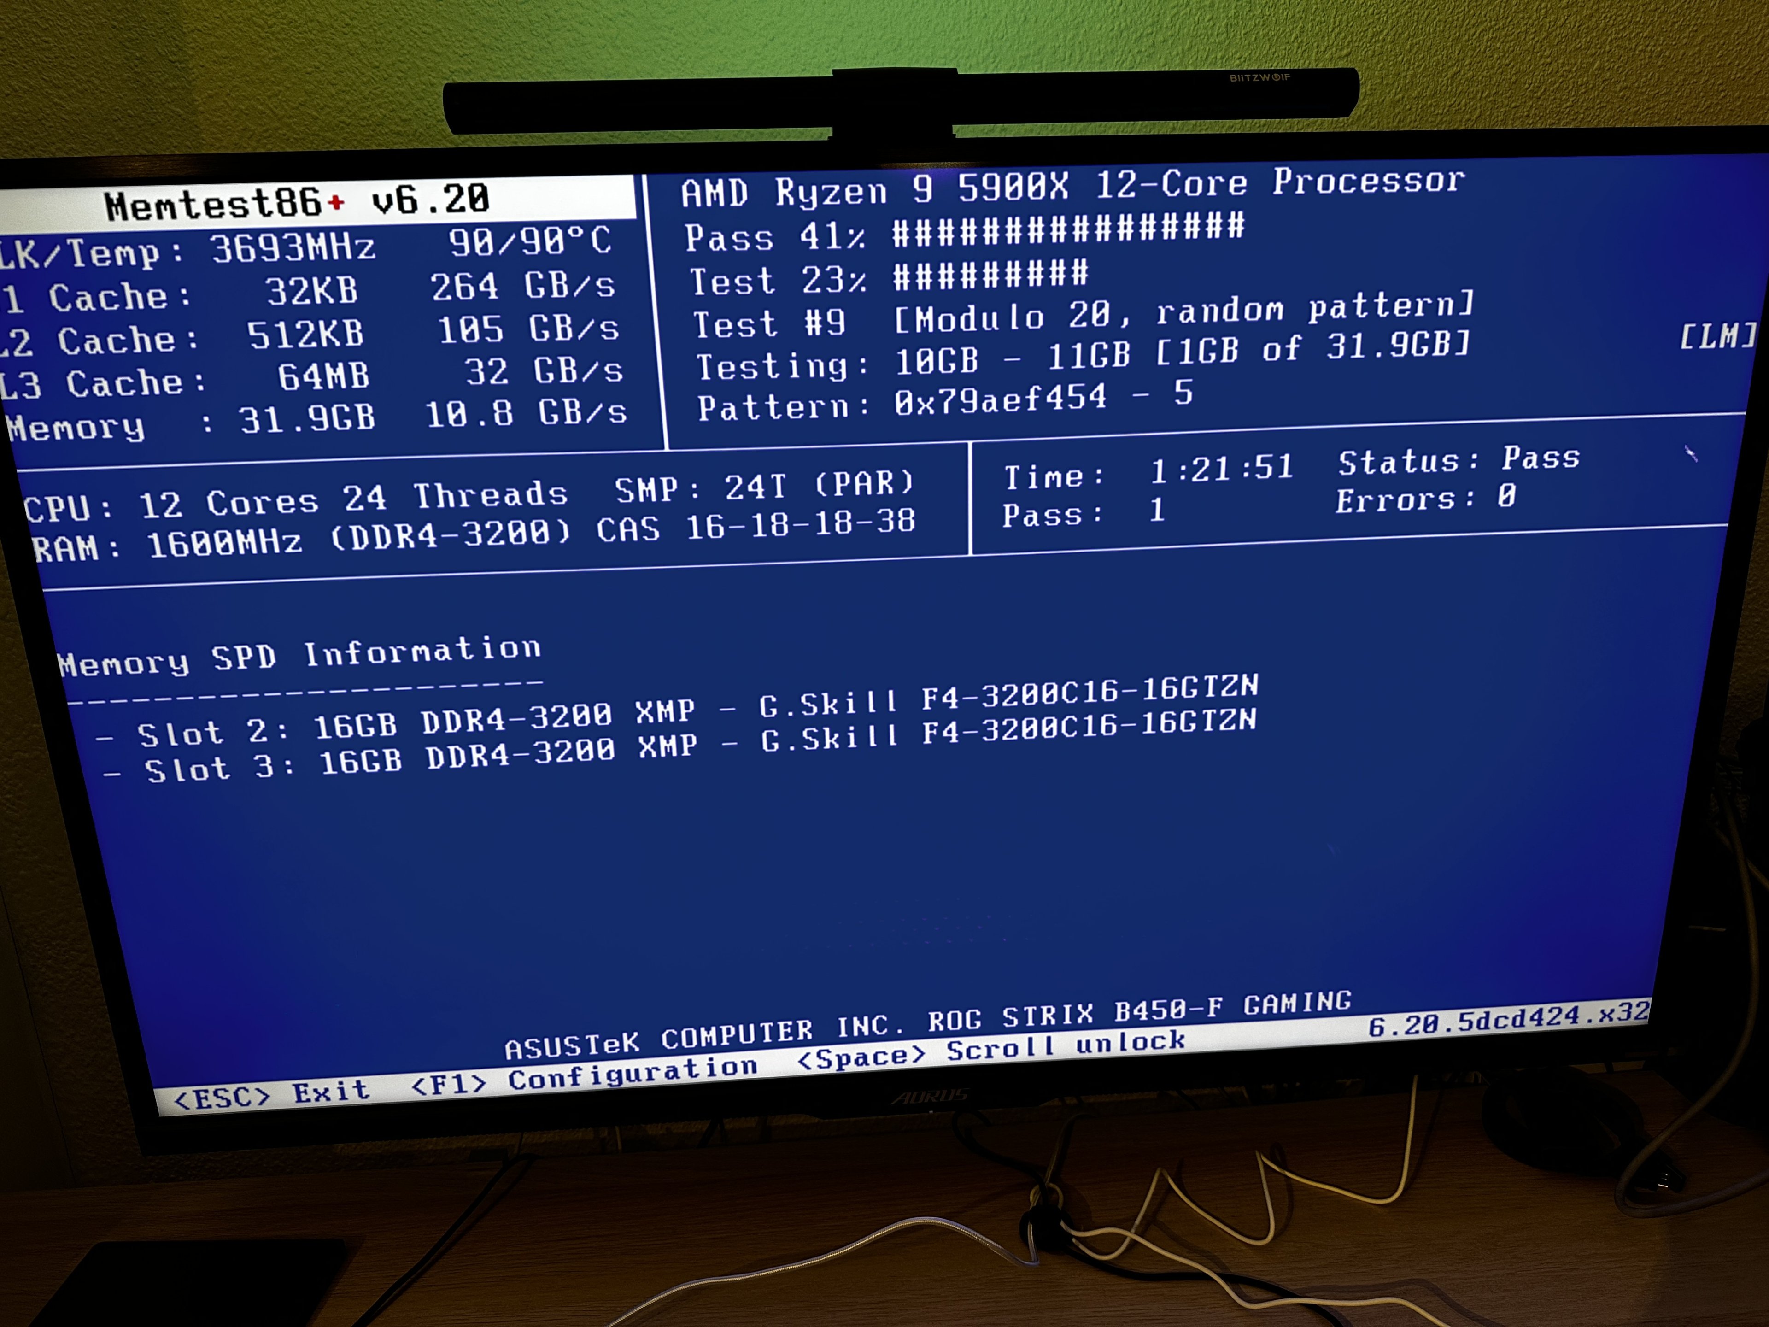Click the red plus in Memtest86+ title
Viewport: 1769px width, 1327px height.
337,202
